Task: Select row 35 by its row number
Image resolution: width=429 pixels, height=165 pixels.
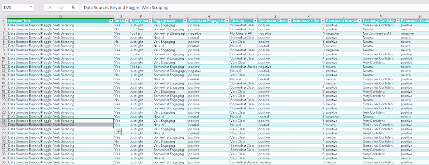Action: tap(4, 162)
